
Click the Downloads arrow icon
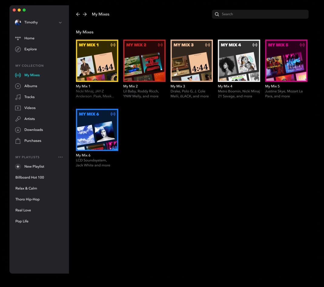[18, 130]
